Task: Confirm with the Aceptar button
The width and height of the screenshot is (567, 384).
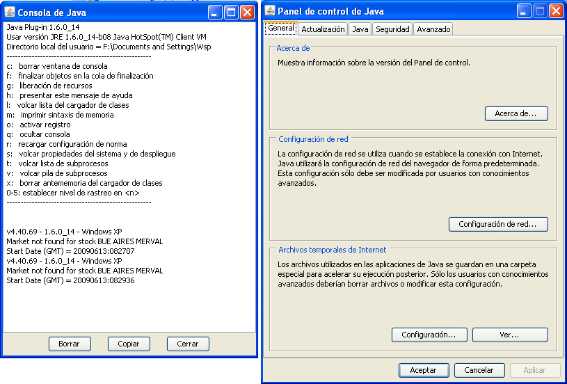Action: [424, 370]
